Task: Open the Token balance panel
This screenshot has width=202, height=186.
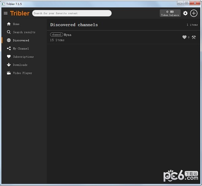Action: (170, 13)
